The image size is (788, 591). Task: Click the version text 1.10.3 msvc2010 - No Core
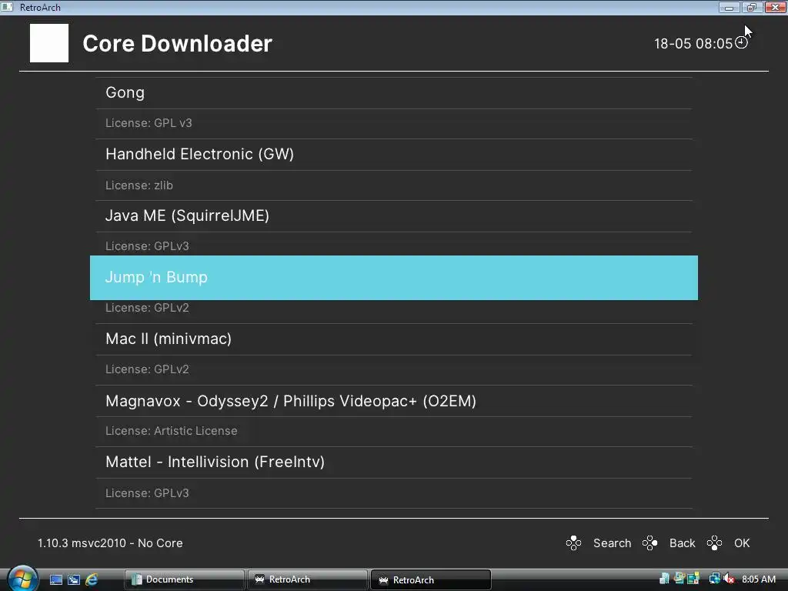pos(110,543)
